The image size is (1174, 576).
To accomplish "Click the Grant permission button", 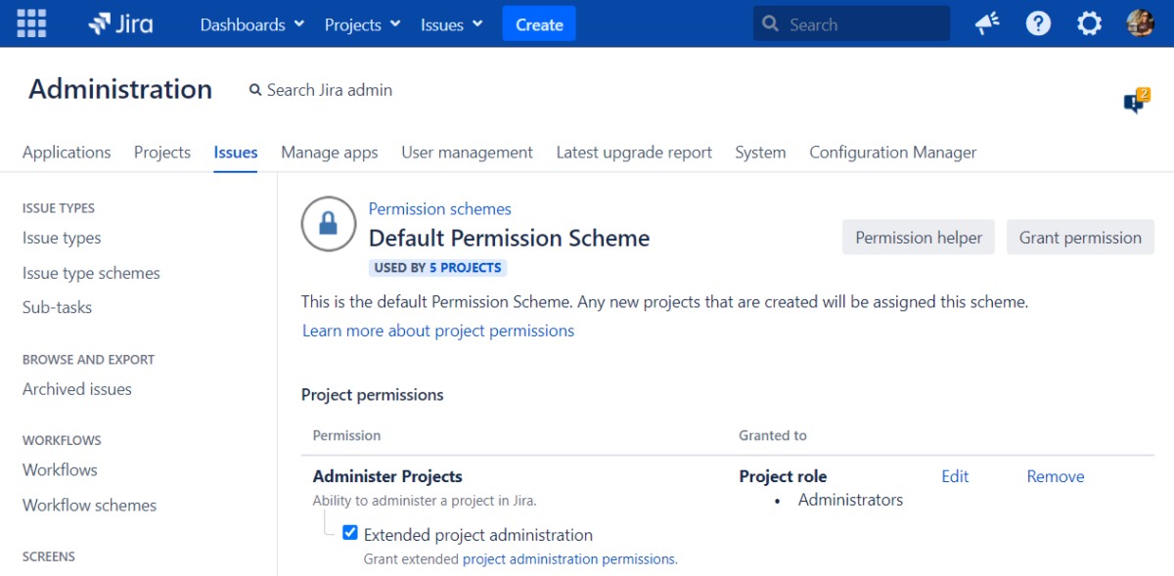I will click(1080, 237).
